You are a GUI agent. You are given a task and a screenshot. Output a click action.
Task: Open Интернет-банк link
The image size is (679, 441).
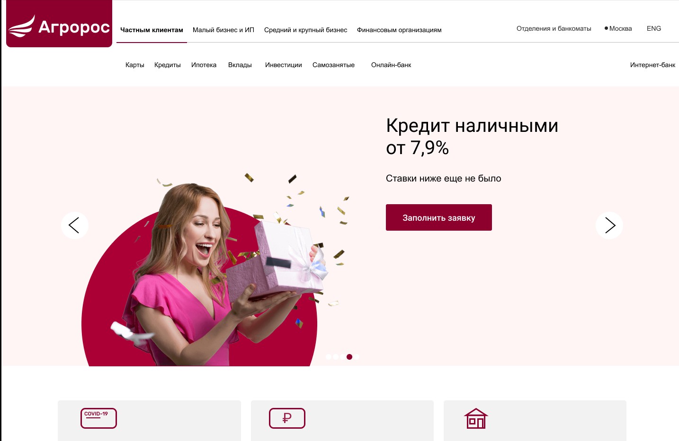(652, 65)
